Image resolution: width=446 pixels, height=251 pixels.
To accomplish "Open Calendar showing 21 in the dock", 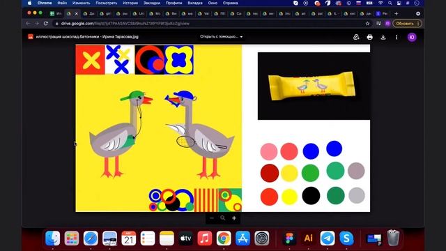I will 128,238.
